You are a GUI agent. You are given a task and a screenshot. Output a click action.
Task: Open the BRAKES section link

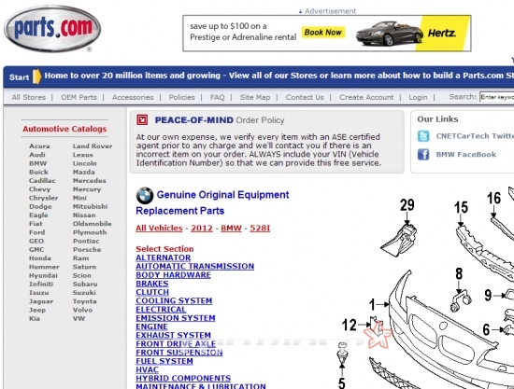point(152,284)
